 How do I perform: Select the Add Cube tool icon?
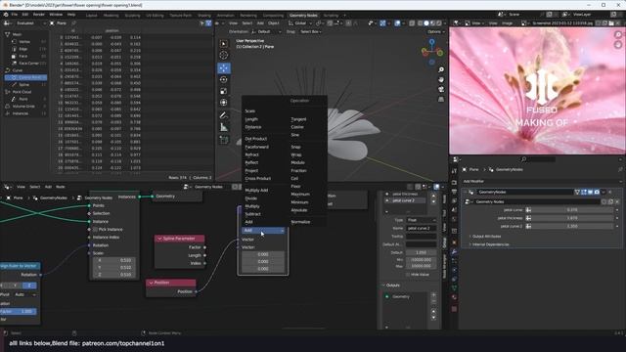(x=224, y=140)
